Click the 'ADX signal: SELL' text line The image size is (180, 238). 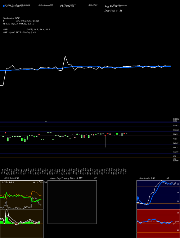click(19, 32)
